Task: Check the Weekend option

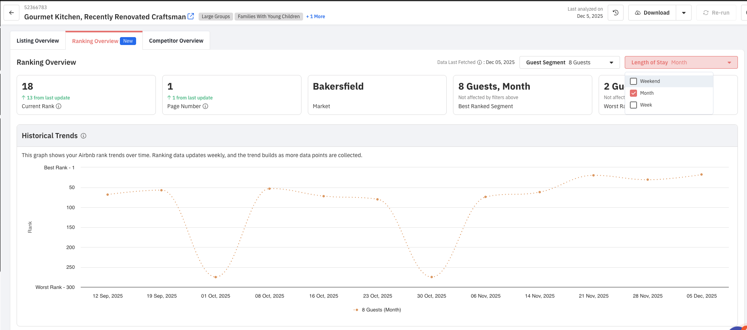Action: click(x=633, y=81)
